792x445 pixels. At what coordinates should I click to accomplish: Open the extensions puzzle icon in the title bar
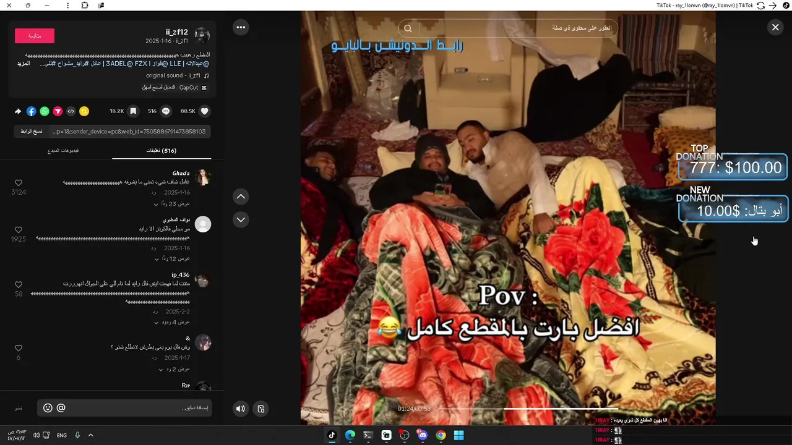[x=85, y=6]
